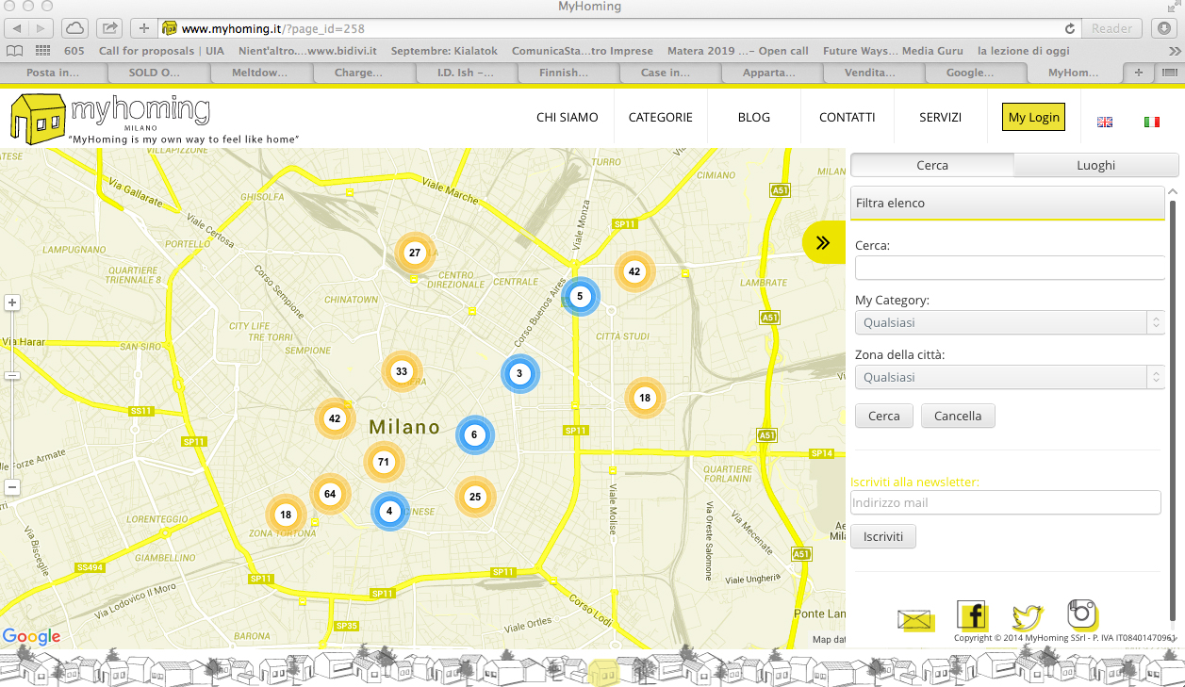The width and height of the screenshot is (1185, 687).
Task: Open the Top Sites grid icon
Action: tap(42, 51)
